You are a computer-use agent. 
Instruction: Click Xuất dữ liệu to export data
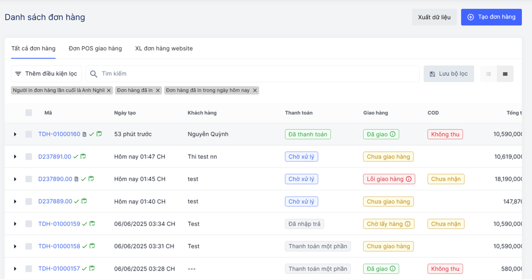(434, 17)
